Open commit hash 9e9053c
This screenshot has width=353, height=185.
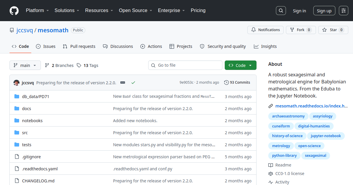187,83
